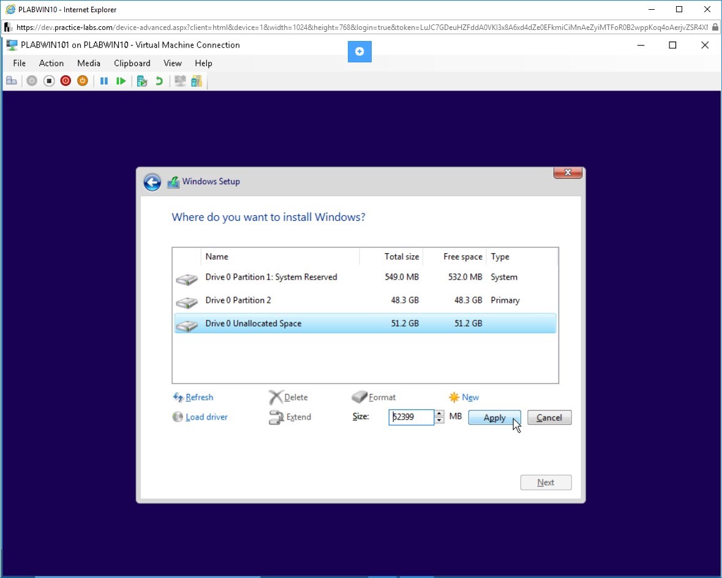Image resolution: width=722 pixels, height=578 pixels.
Task: Turn off the VM with the square stop icon
Action: click(49, 81)
